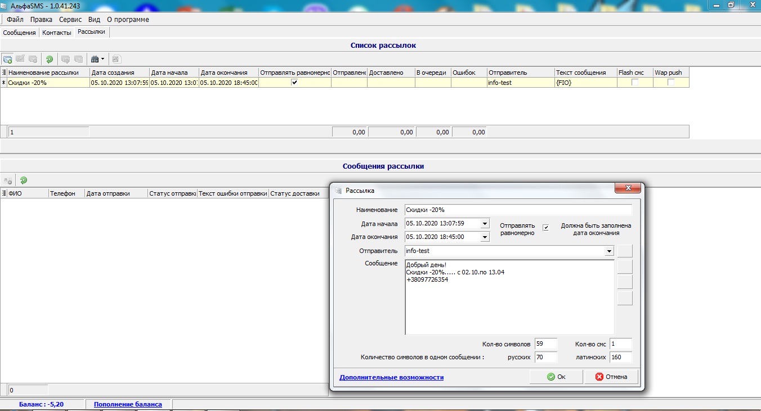The width and height of the screenshot is (761, 411).
Task: Open the Дополнительные возможности link
Action: 391,377
